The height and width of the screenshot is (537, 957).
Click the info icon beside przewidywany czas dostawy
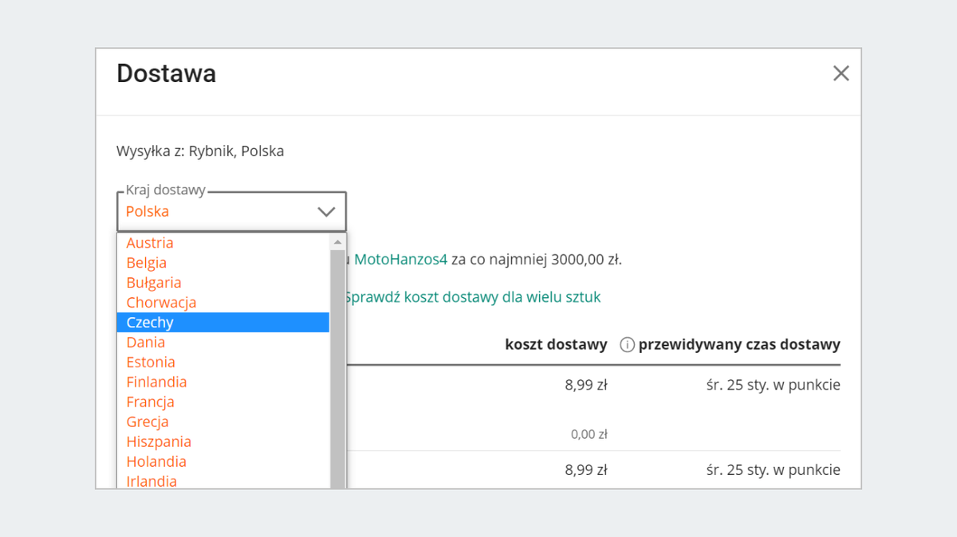click(x=627, y=345)
